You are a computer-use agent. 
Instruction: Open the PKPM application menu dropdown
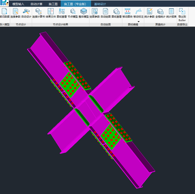click(8, 3)
